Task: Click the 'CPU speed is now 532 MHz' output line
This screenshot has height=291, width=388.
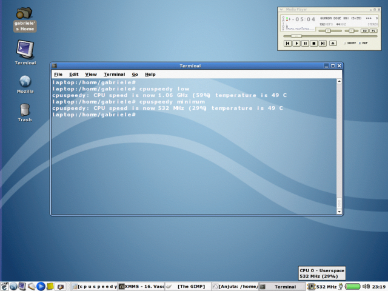Action: [167, 108]
